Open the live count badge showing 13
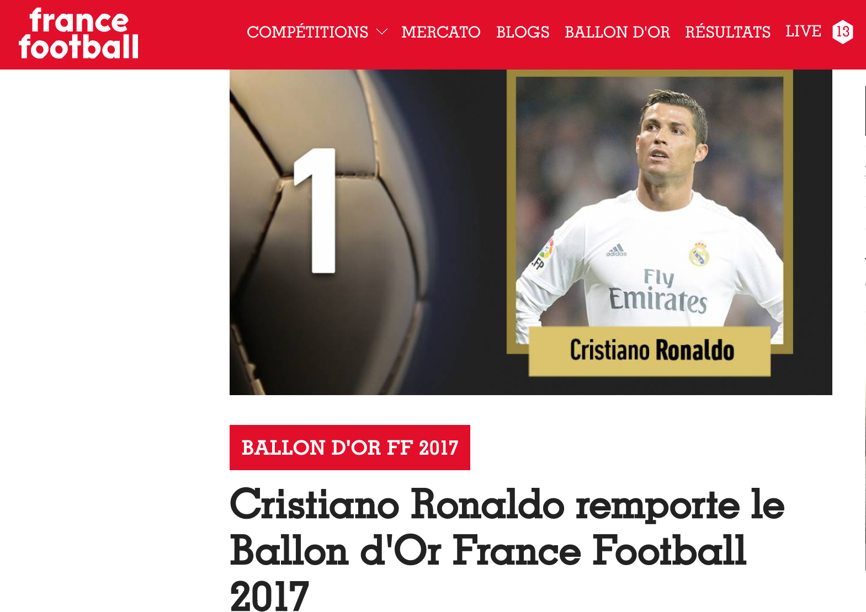Screen dimensions: 866x612 click(843, 31)
